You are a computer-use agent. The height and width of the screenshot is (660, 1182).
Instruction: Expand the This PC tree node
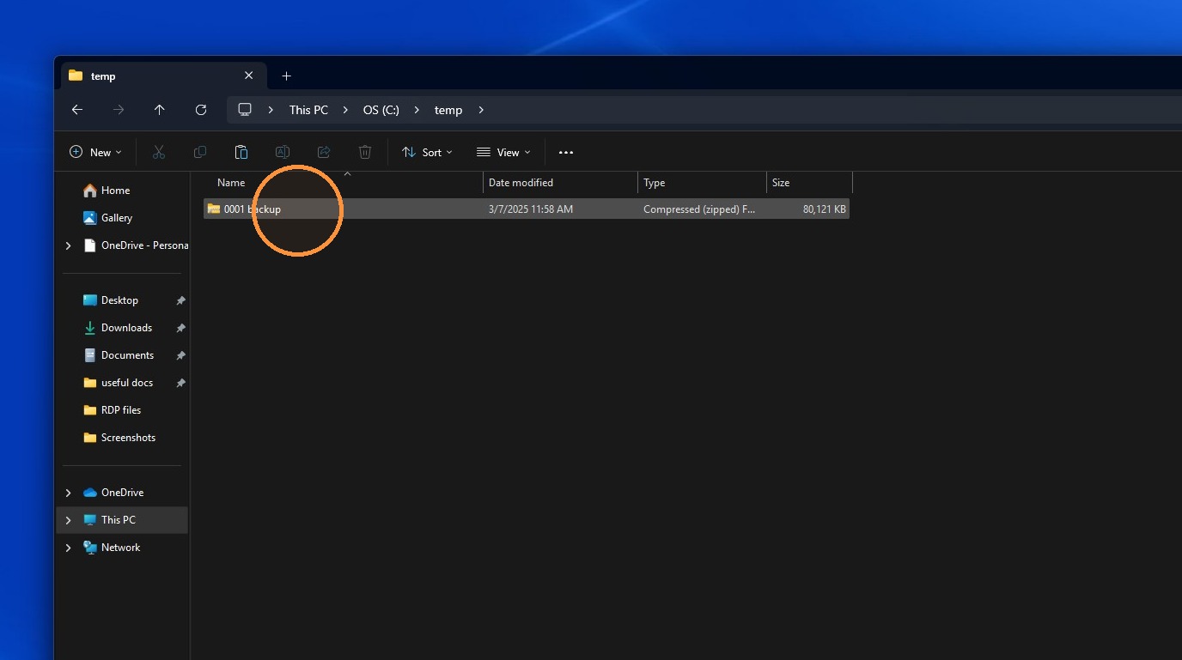coord(69,520)
